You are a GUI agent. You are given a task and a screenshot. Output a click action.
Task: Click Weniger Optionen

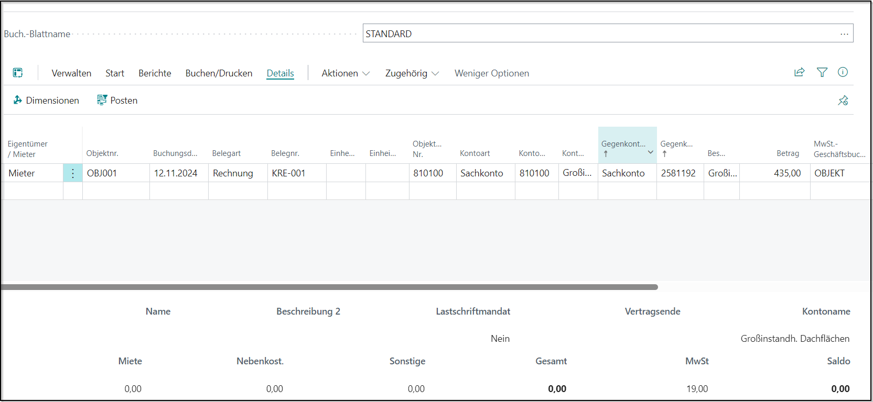click(491, 73)
